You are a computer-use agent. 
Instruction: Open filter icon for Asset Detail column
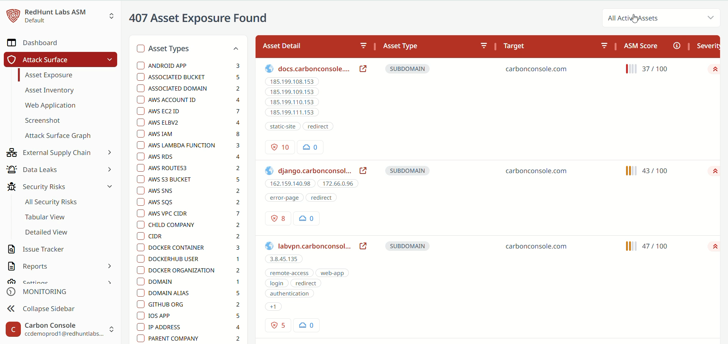click(363, 46)
